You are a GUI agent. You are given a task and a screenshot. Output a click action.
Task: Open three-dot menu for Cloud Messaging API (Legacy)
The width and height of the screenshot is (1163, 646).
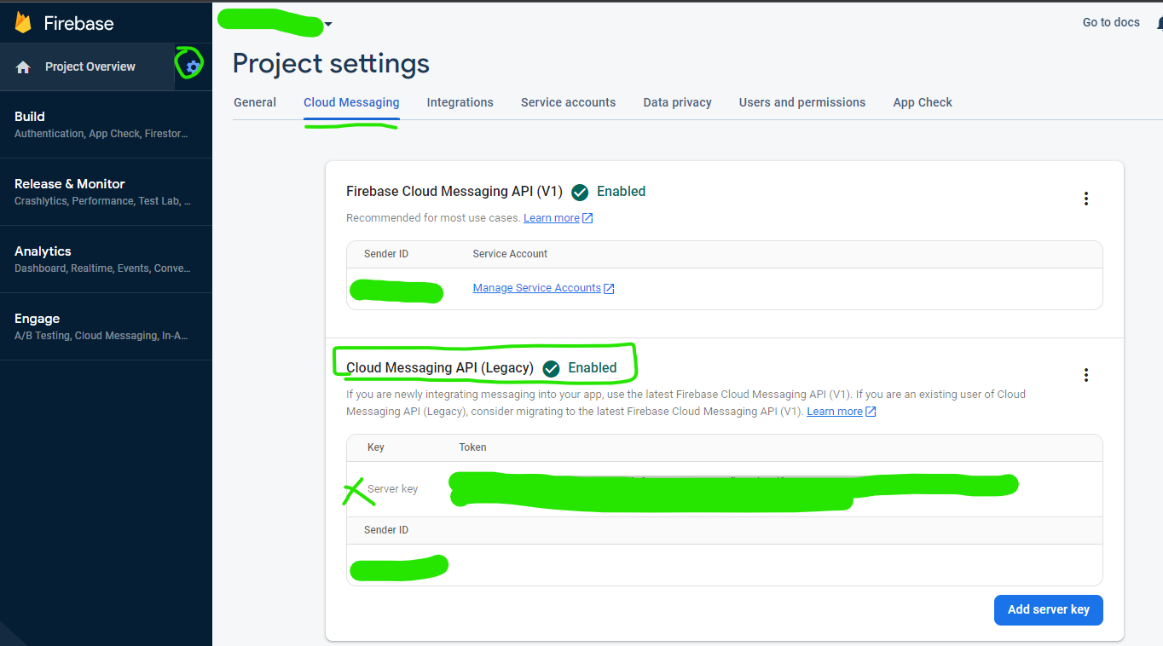[x=1085, y=375]
